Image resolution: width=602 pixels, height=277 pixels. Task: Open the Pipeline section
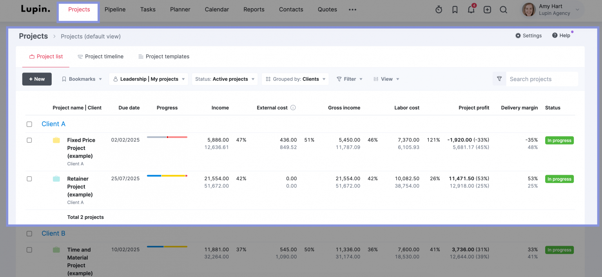pyautogui.click(x=115, y=9)
